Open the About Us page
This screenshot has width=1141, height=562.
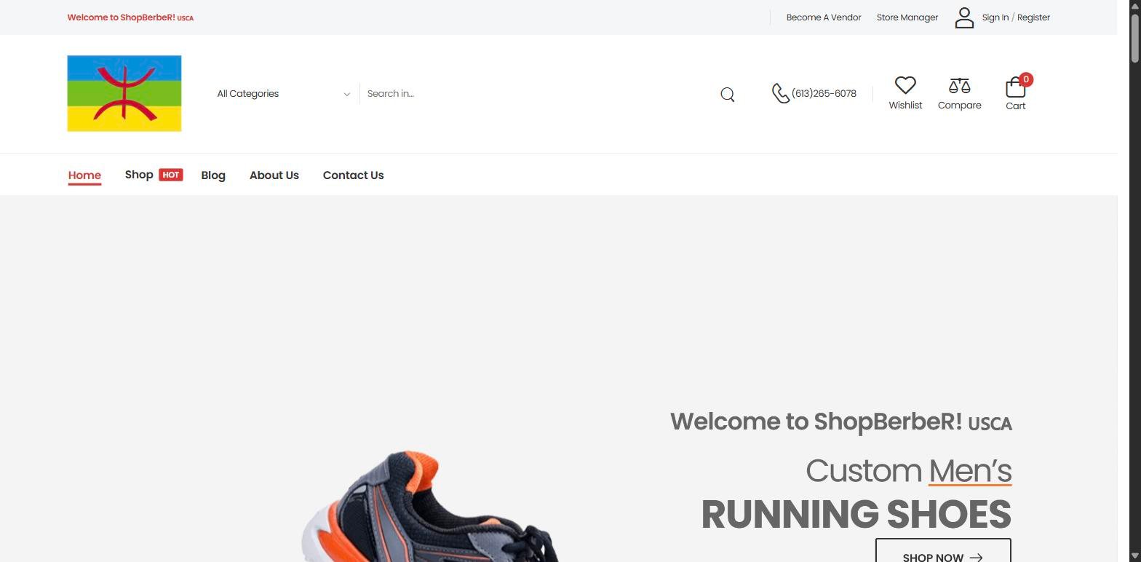pos(274,175)
